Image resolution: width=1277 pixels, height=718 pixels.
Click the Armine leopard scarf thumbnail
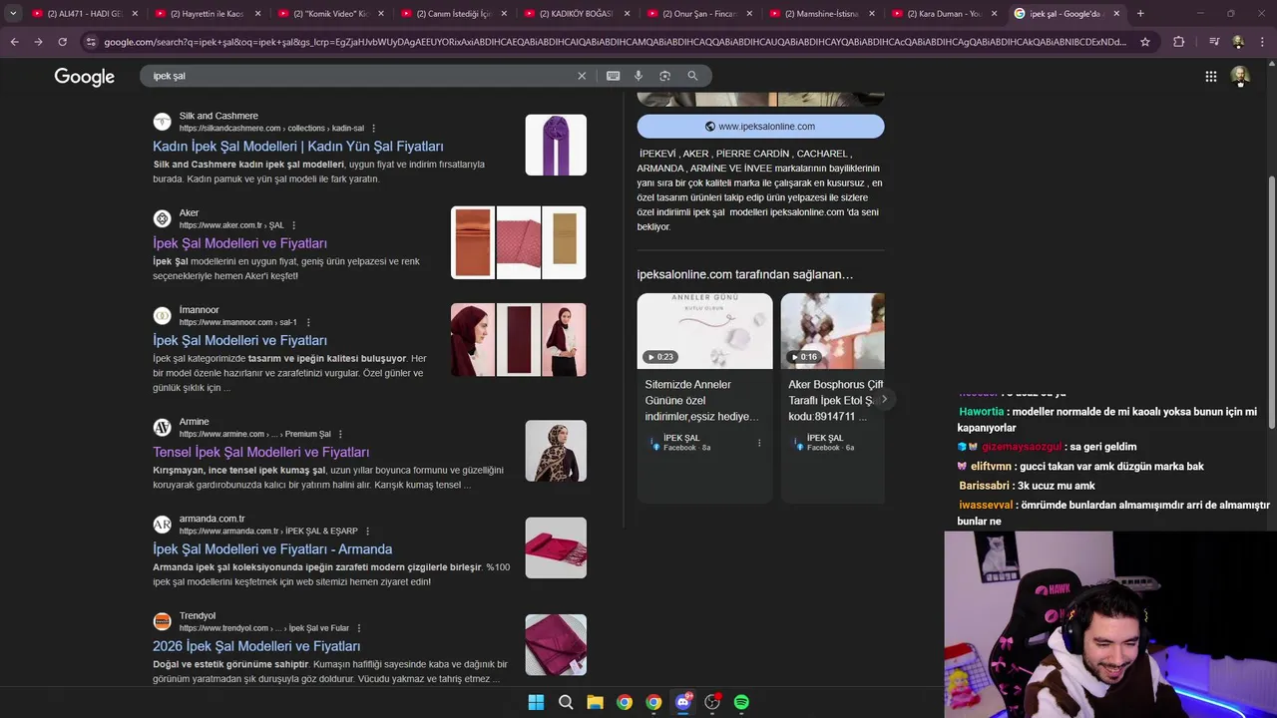click(556, 451)
